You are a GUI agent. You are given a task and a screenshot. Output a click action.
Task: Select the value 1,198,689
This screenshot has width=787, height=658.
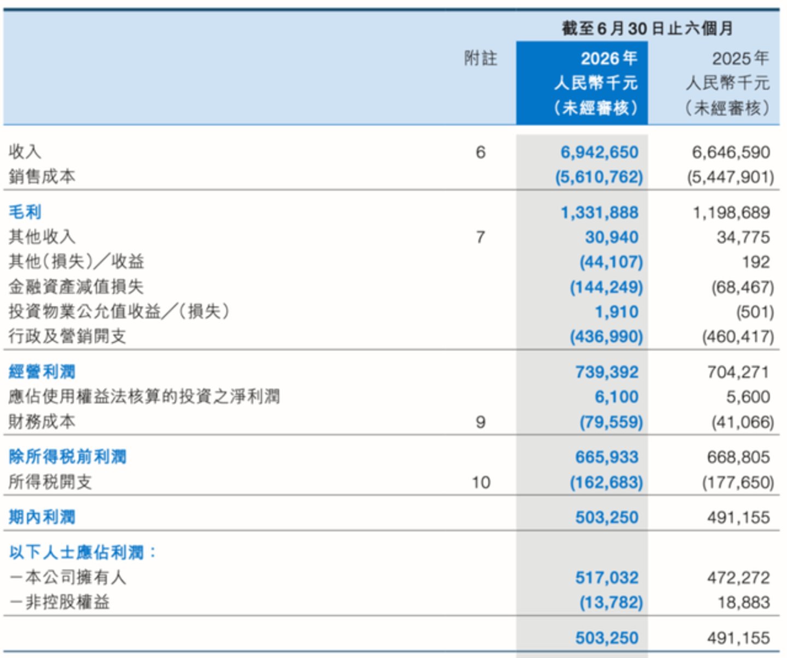(x=731, y=212)
